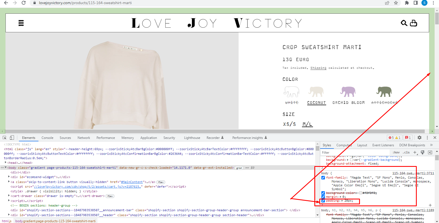Viewport: 439px width, 223px height.
Task: Bookmark this page with the star icon
Action: coord(396,3)
